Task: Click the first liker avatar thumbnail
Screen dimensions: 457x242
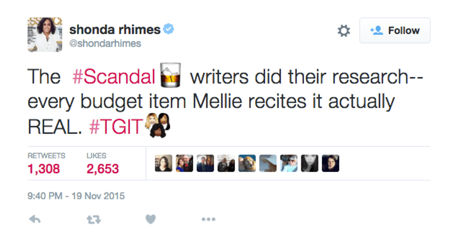Action: click(163, 163)
